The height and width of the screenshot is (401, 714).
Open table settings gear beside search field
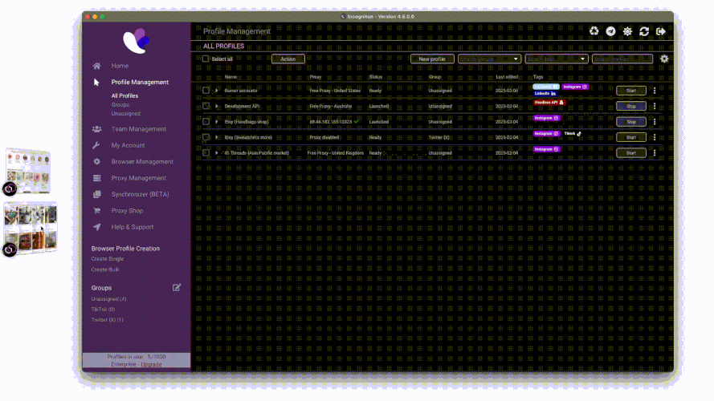pos(664,59)
